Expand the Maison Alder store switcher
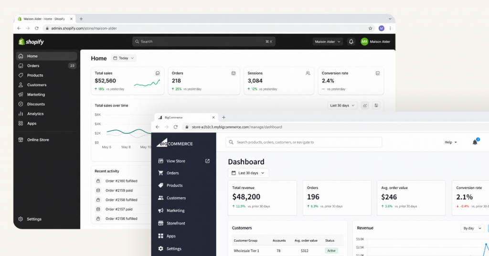489x256 pixels. point(328,42)
